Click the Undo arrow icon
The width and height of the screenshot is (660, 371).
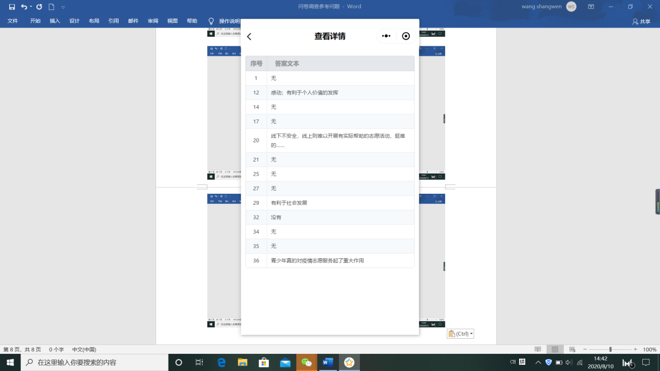coord(24,7)
